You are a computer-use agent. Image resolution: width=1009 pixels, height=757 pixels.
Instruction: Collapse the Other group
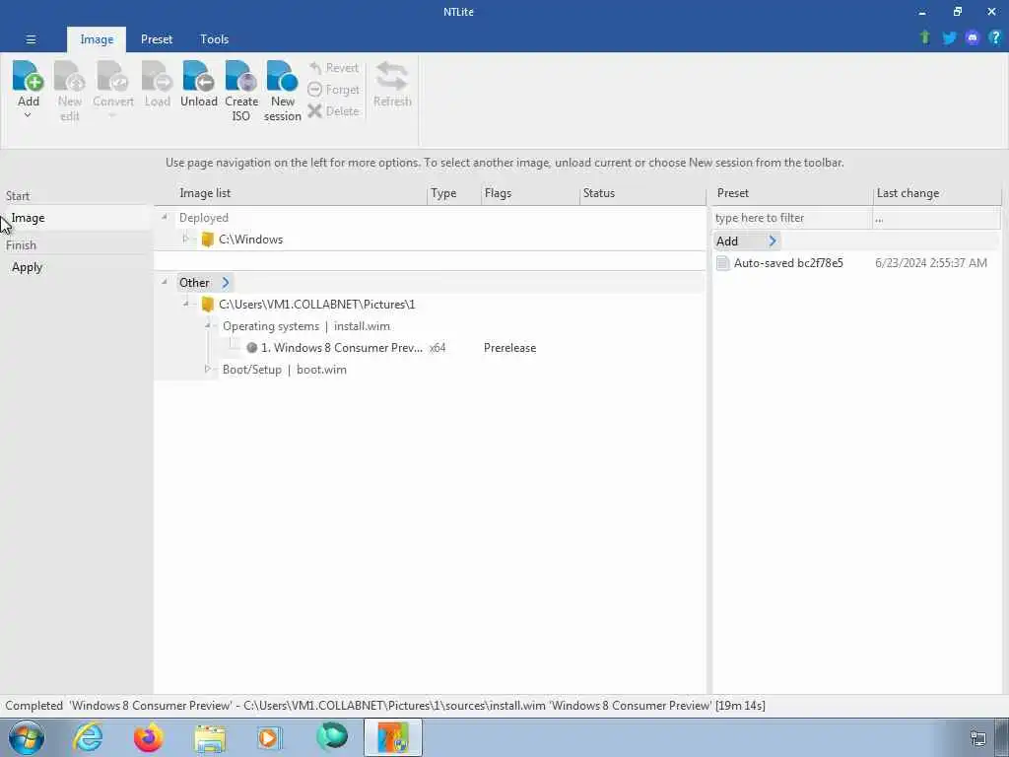[x=165, y=283]
